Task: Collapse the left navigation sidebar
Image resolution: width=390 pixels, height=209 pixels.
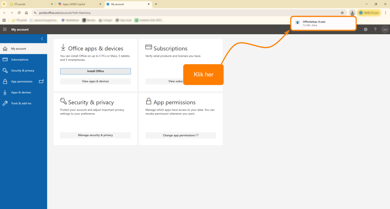Action: click(x=42, y=39)
